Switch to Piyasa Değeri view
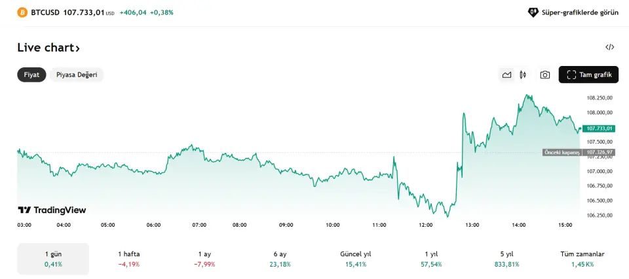 (77, 74)
